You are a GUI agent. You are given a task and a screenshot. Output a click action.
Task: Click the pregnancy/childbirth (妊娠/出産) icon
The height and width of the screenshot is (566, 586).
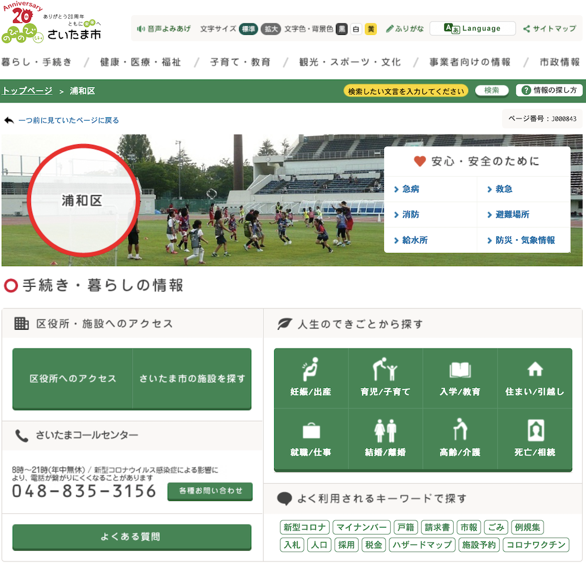pyautogui.click(x=311, y=369)
